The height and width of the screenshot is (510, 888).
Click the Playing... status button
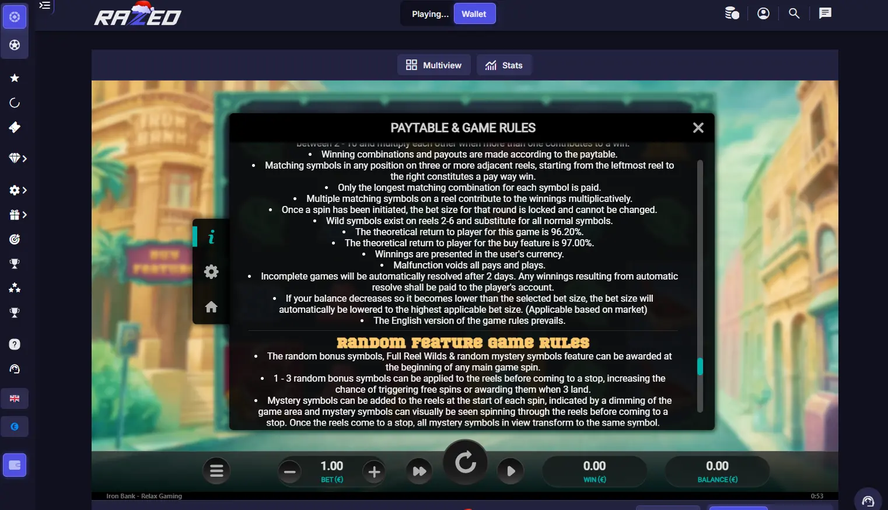click(430, 14)
